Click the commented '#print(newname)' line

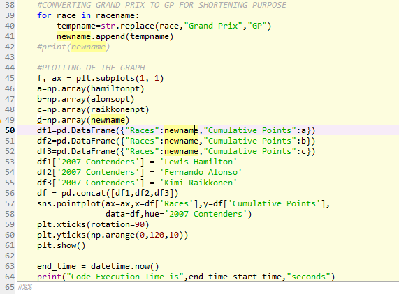(73, 47)
